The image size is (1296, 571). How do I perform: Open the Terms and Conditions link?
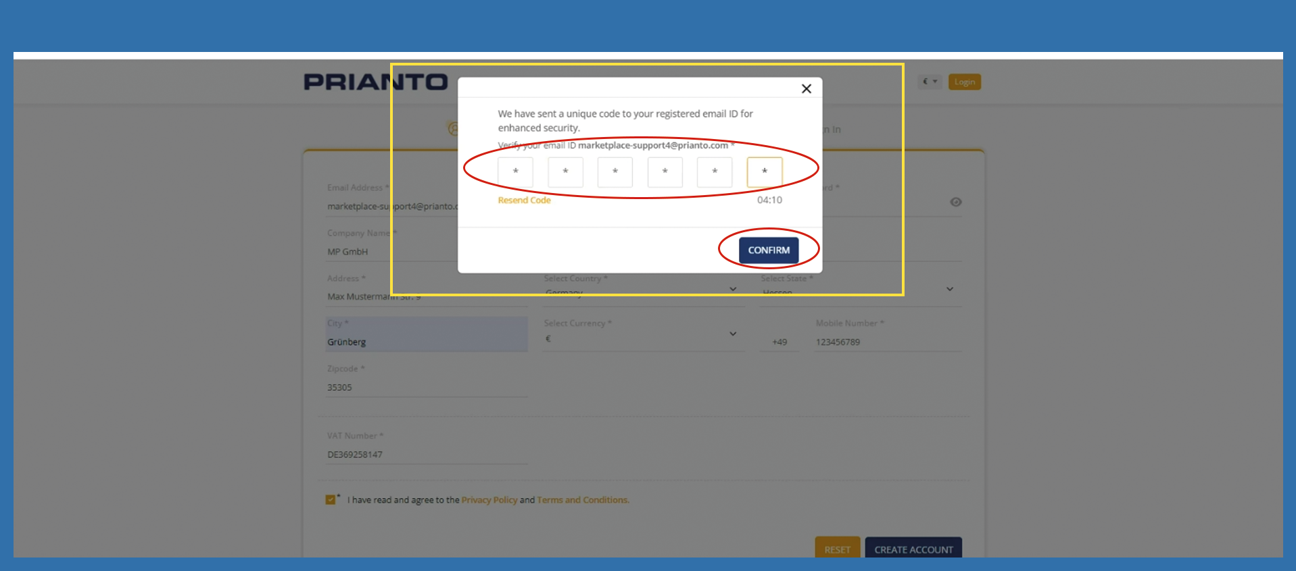(x=582, y=500)
